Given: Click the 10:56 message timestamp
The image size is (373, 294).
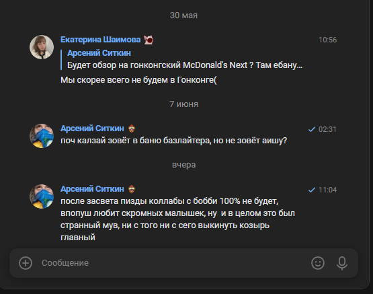Looking at the screenshot, I should coord(327,40).
